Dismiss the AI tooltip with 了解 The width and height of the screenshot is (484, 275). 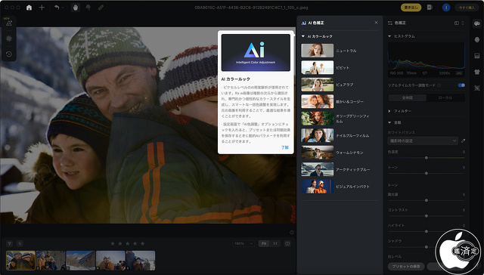coord(284,147)
